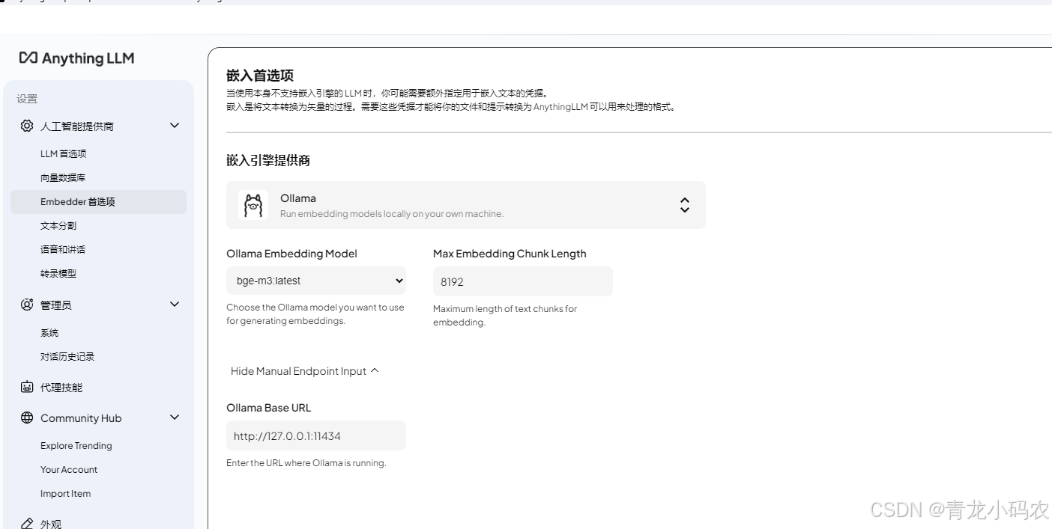This screenshot has height=529, width=1052.
Task: Collapse the 管理员 section chevron
Action: tap(175, 305)
